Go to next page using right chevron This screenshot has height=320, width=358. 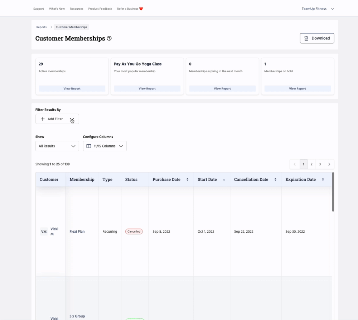click(329, 164)
